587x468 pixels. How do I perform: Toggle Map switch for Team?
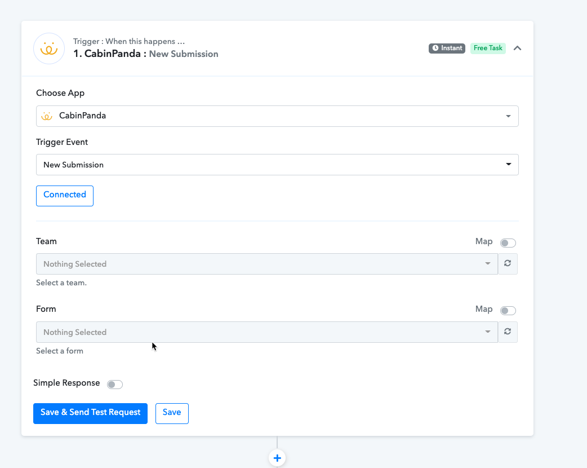508,243
